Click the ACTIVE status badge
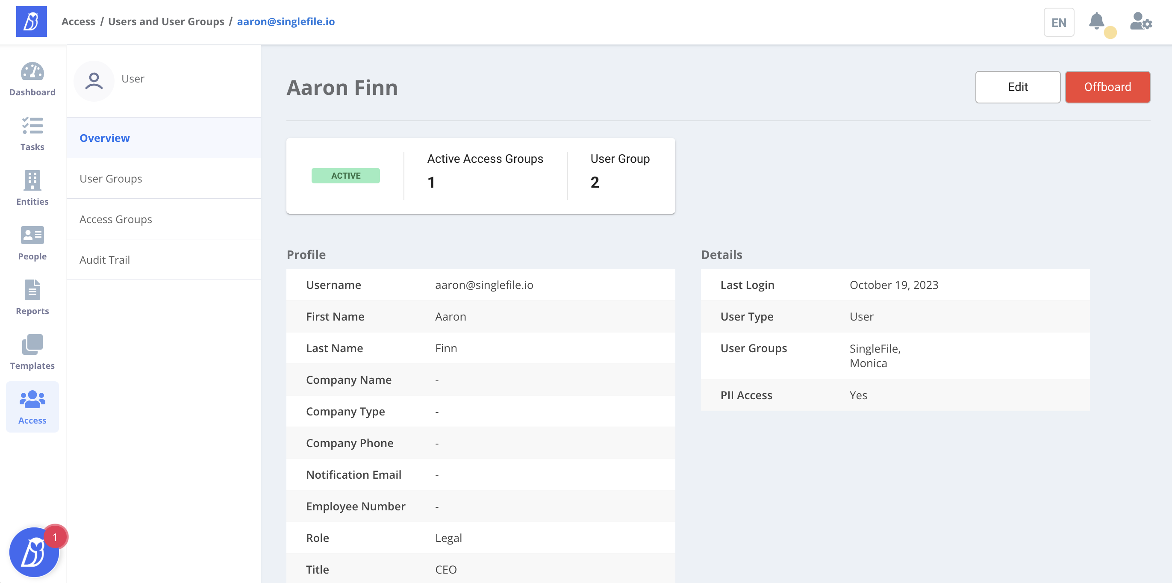Image resolution: width=1172 pixels, height=583 pixels. [346, 176]
